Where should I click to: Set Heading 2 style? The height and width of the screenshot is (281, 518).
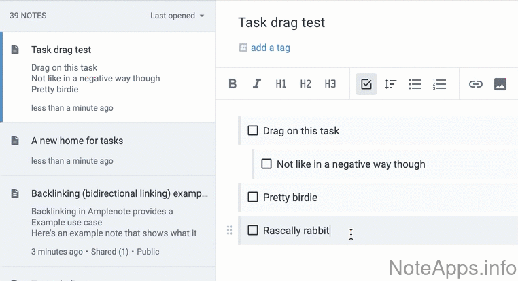pyautogui.click(x=305, y=84)
